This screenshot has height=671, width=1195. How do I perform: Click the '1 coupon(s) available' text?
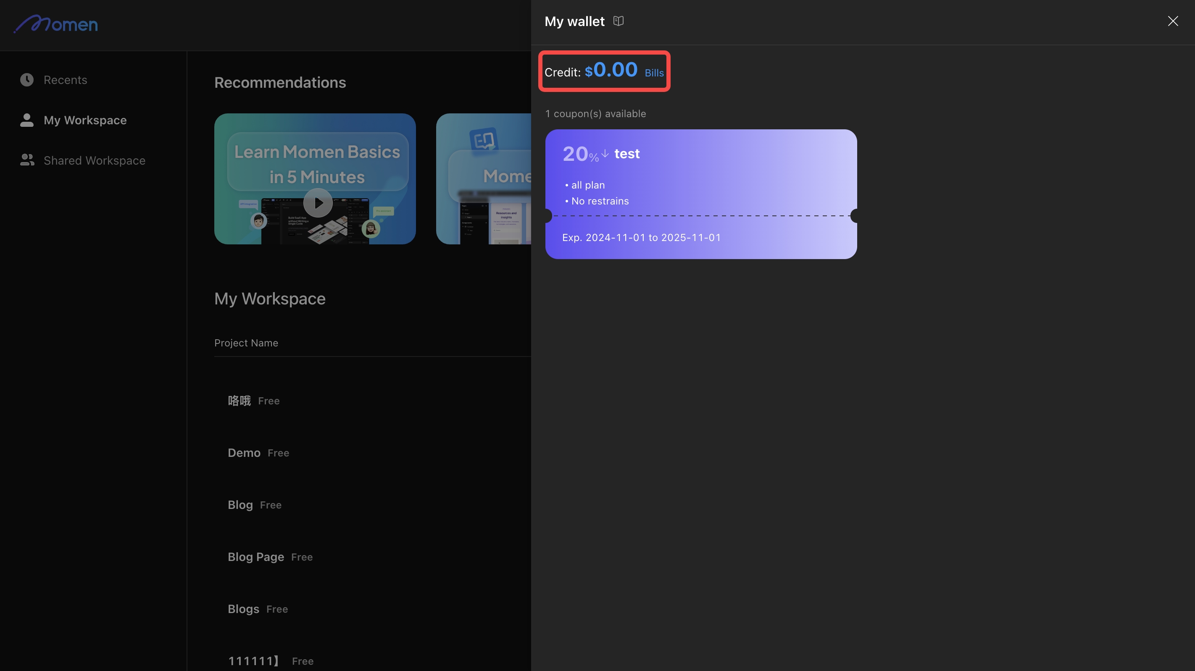coord(596,114)
